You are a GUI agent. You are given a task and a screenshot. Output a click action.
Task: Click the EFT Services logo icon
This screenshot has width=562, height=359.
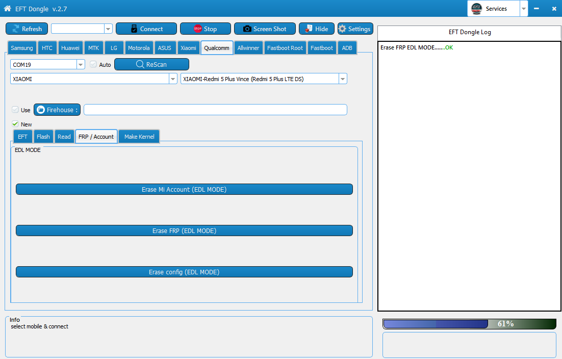476,8
